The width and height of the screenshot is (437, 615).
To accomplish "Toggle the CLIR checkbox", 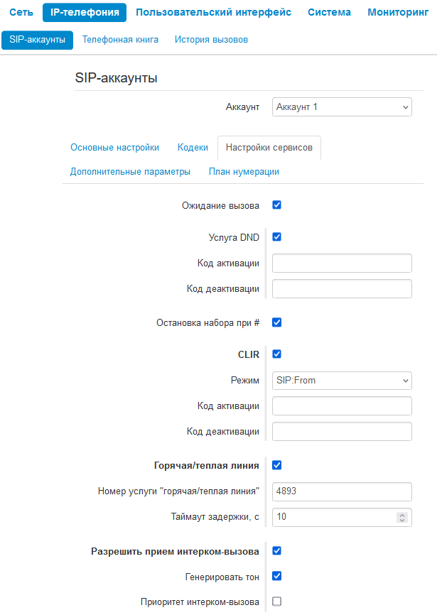I will (x=277, y=354).
